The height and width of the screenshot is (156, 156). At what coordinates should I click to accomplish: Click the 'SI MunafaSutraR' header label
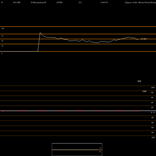click(x=38, y=2)
